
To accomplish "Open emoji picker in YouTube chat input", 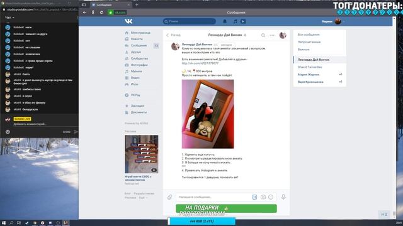I will tap(8, 132).
